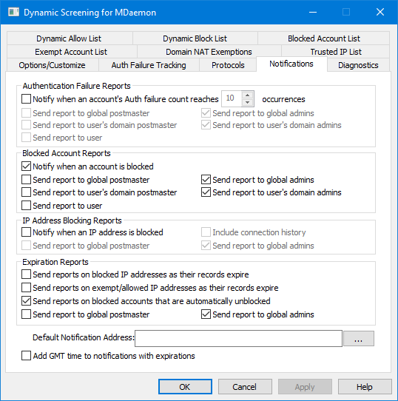
Task: Enable reports on blocked IP addresses expiring
Action: (26, 274)
